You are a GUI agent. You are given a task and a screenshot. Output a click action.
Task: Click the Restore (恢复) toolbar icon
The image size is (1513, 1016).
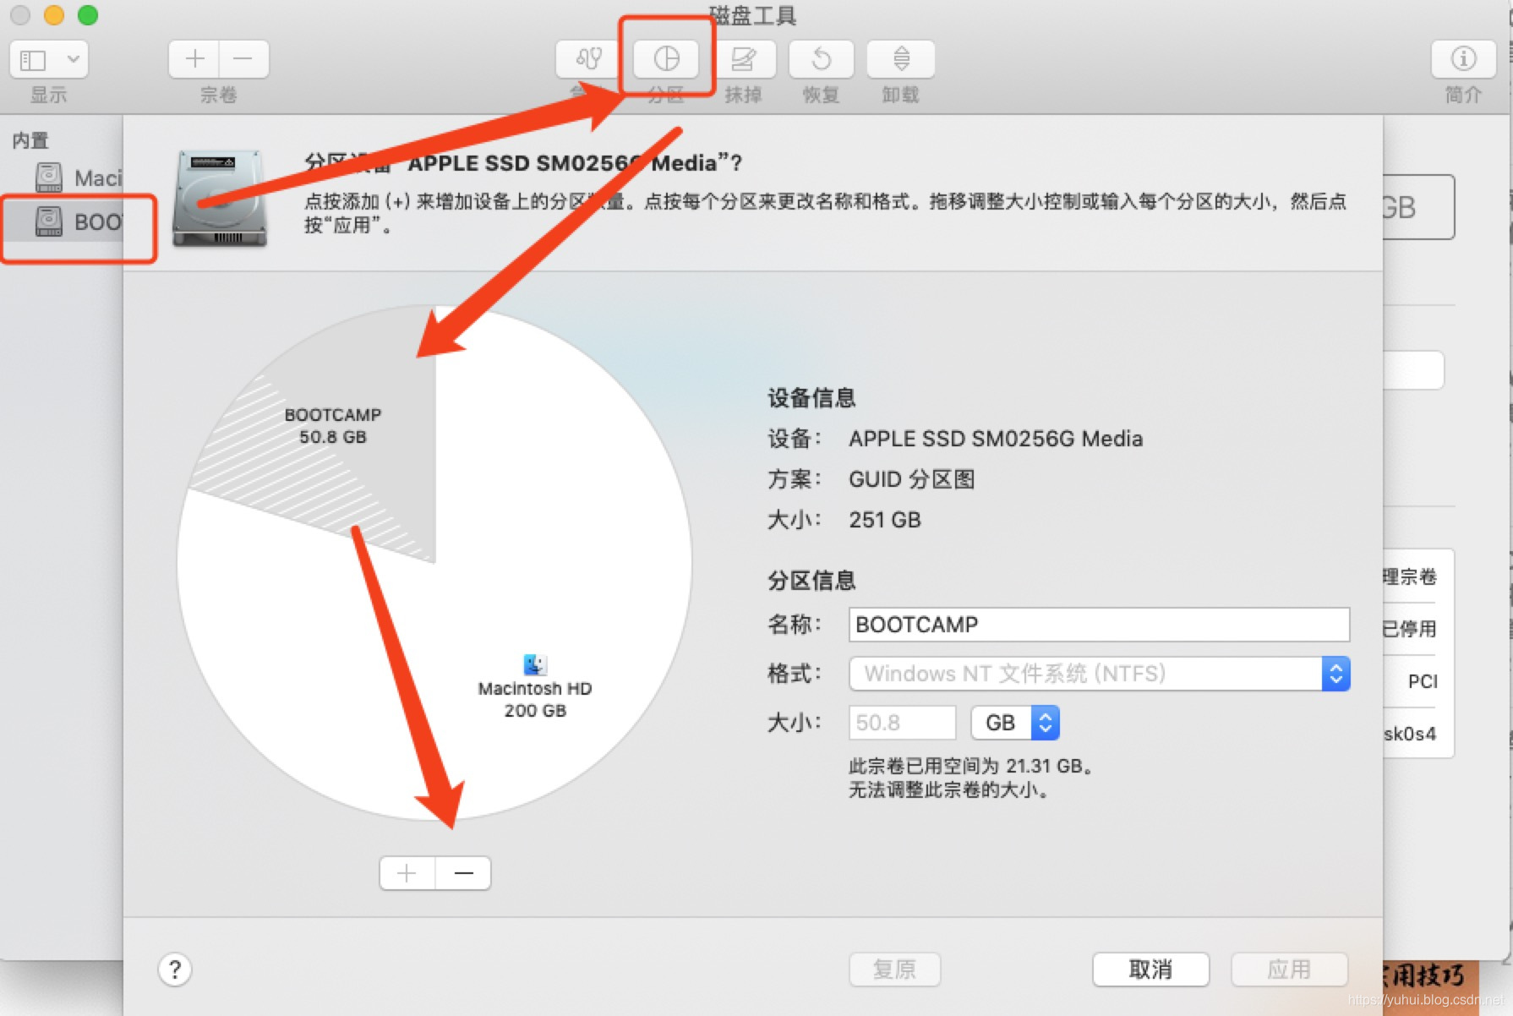coord(821,58)
